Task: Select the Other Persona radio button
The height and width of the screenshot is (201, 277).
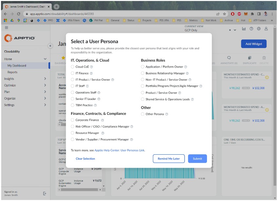Action: click(x=142, y=114)
